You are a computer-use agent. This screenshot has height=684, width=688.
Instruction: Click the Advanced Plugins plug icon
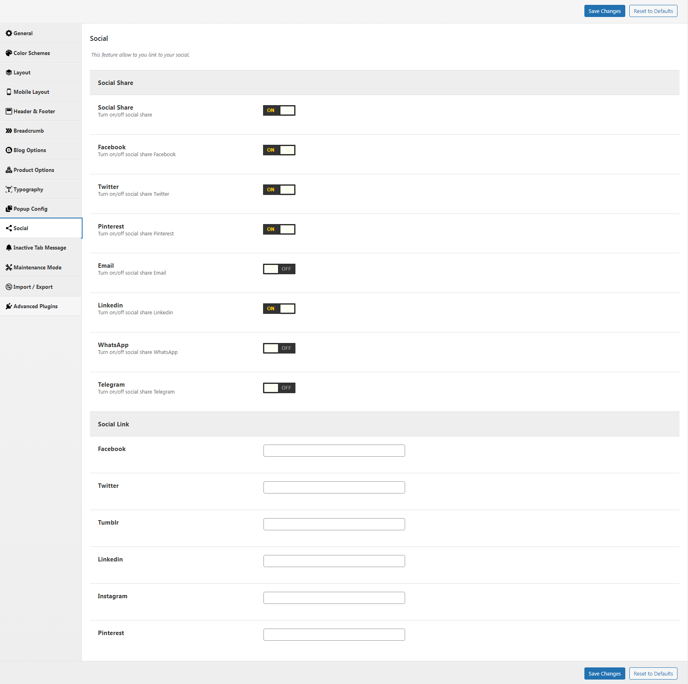(x=8, y=306)
